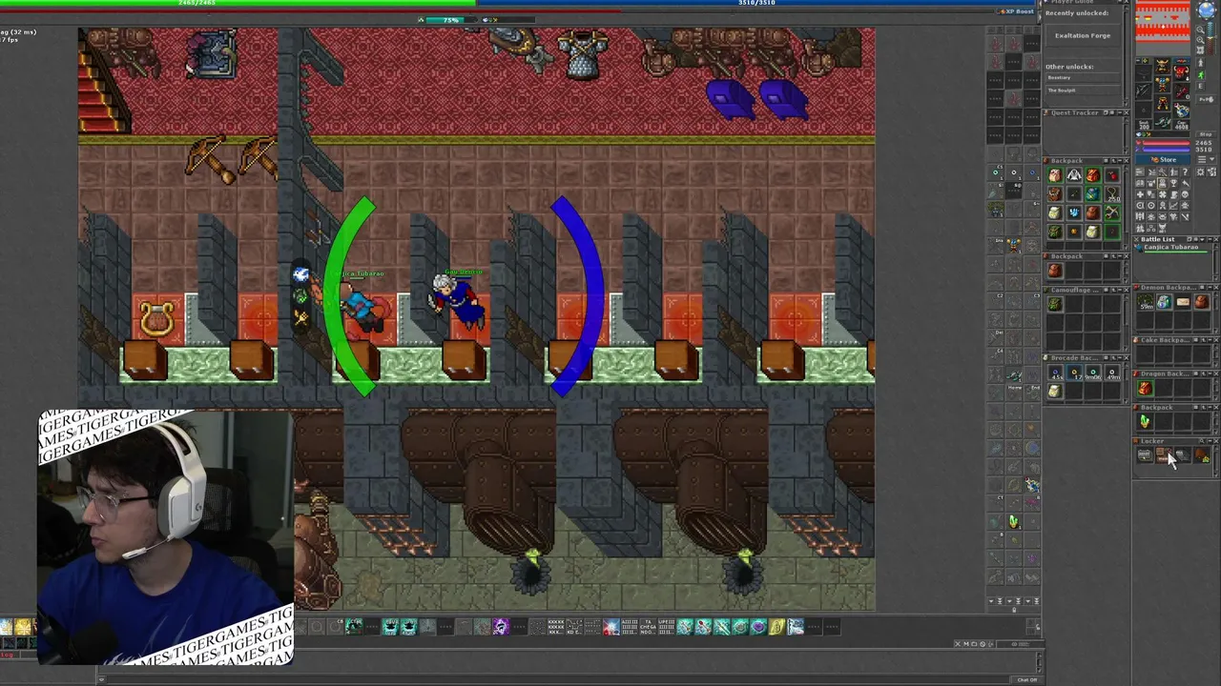The image size is (1221, 686).
Task: Click the blue-robed player in the game
Action: pos(458,301)
